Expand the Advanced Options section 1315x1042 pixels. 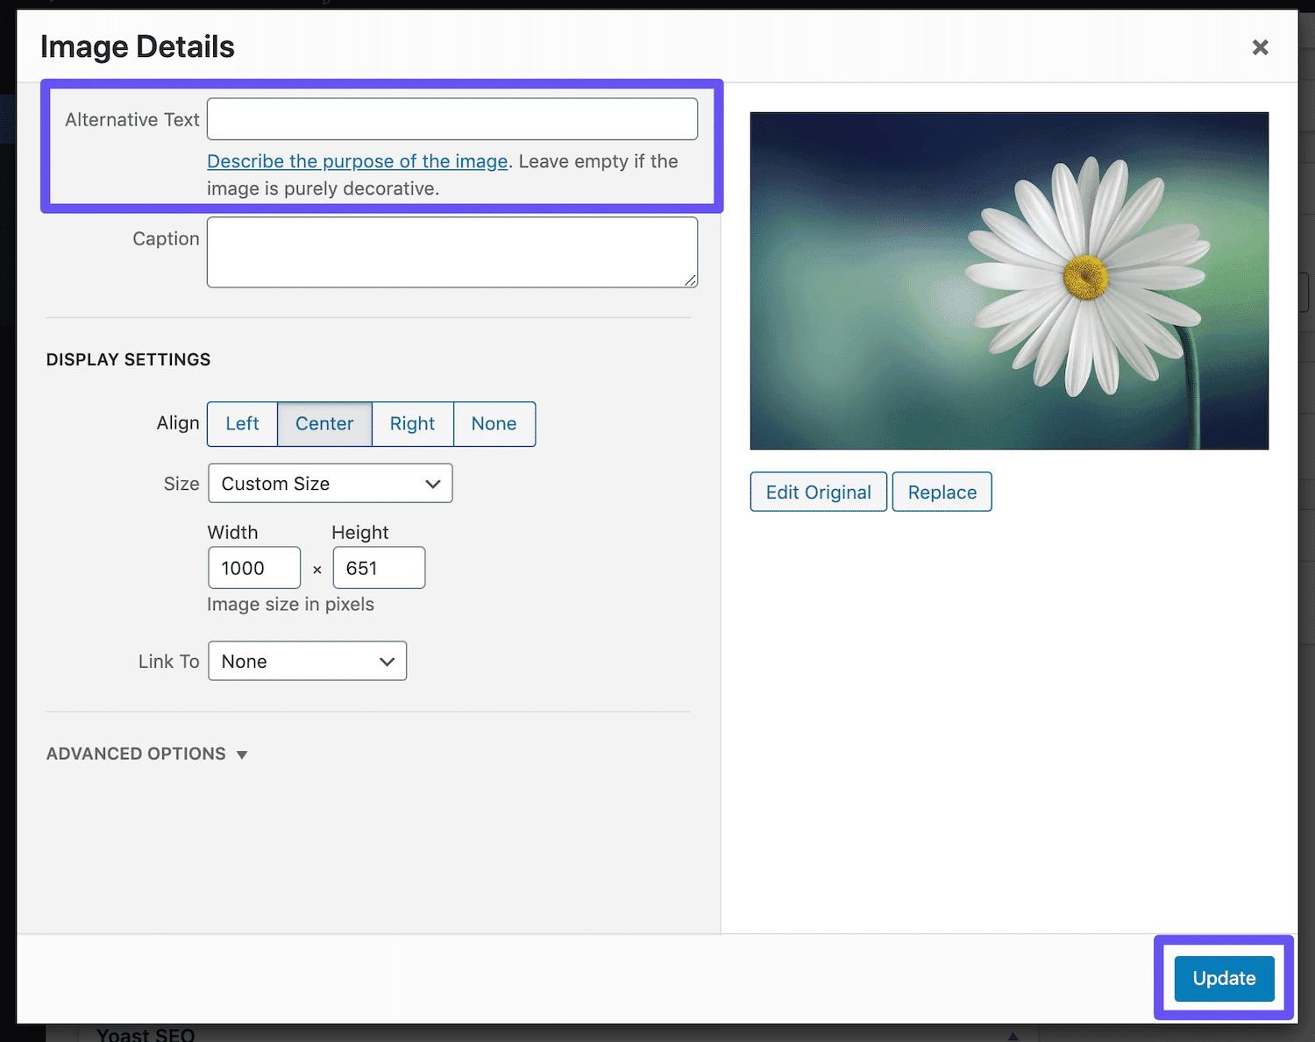click(146, 754)
